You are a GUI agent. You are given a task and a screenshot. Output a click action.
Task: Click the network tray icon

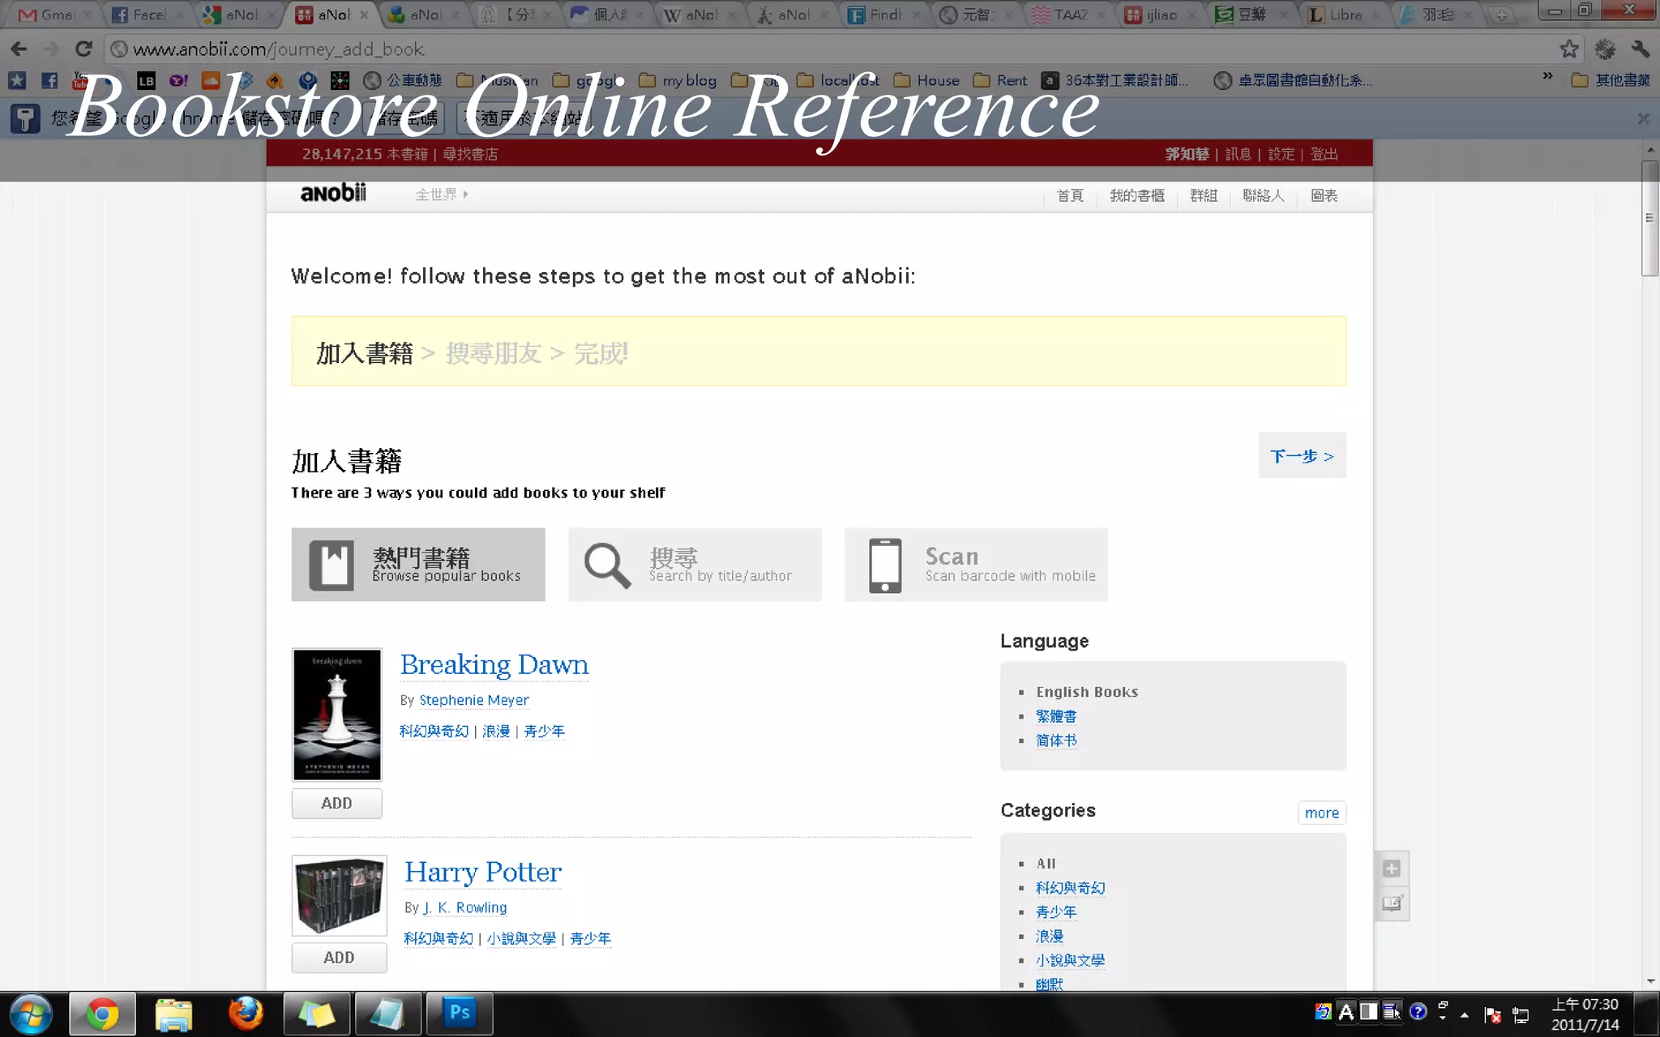[x=1521, y=1014]
